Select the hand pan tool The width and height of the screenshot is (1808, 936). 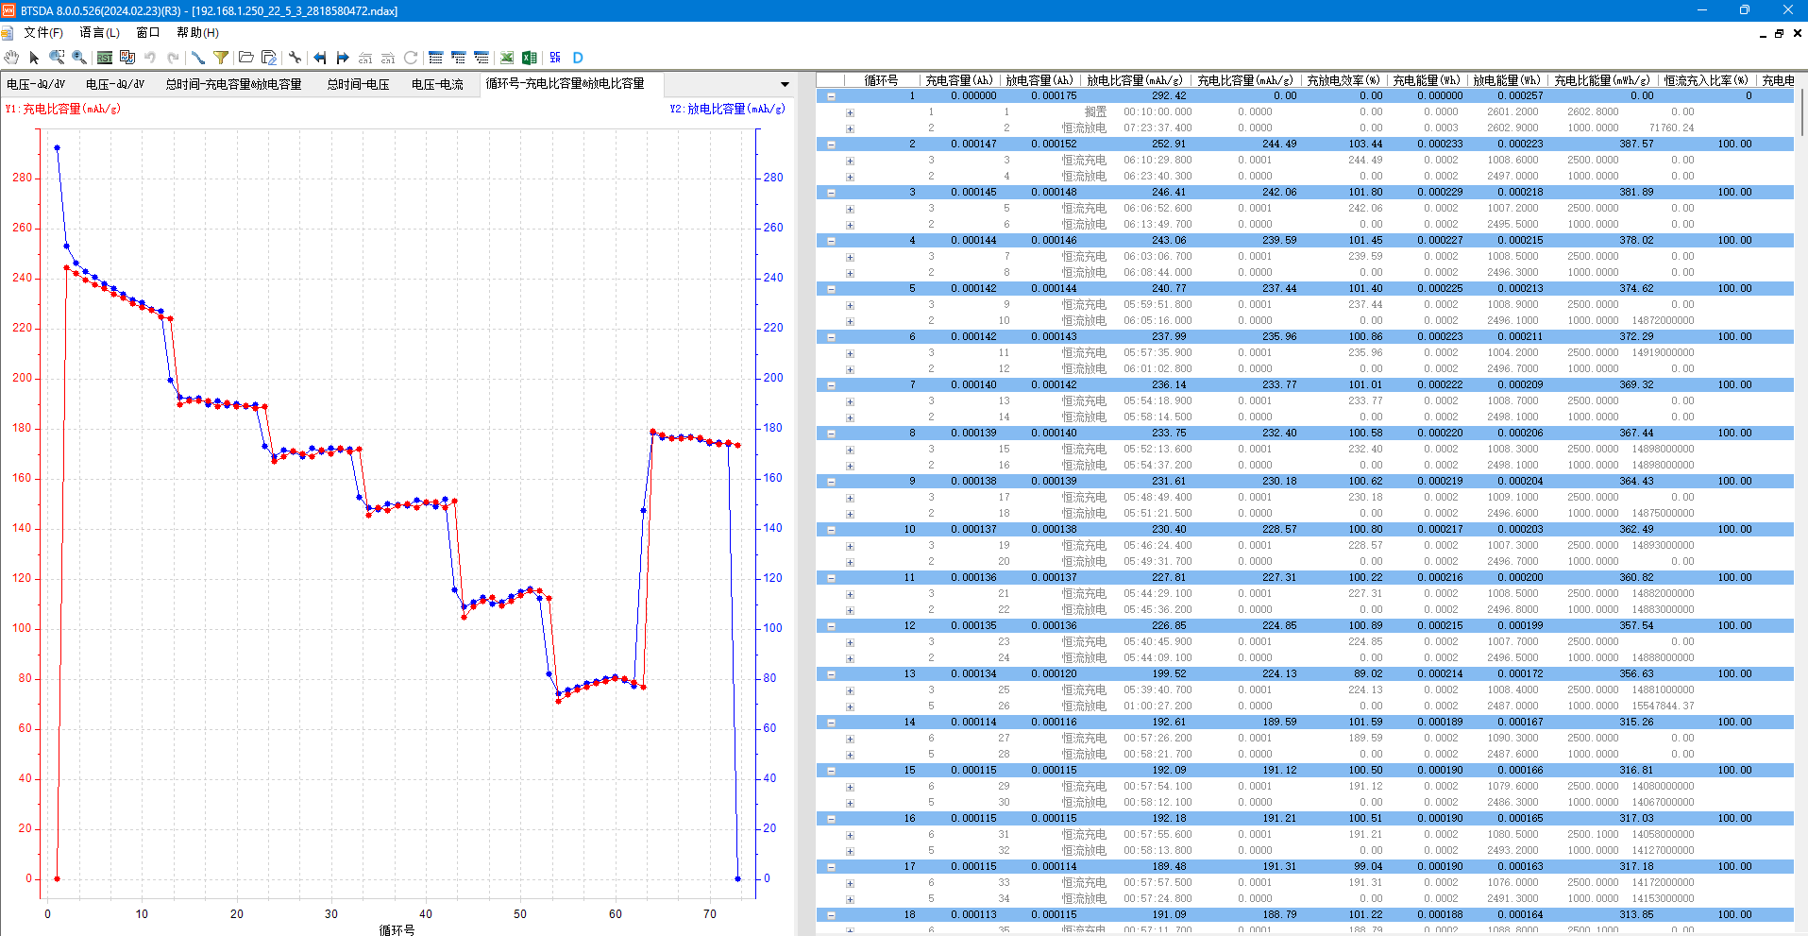click(x=11, y=58)
